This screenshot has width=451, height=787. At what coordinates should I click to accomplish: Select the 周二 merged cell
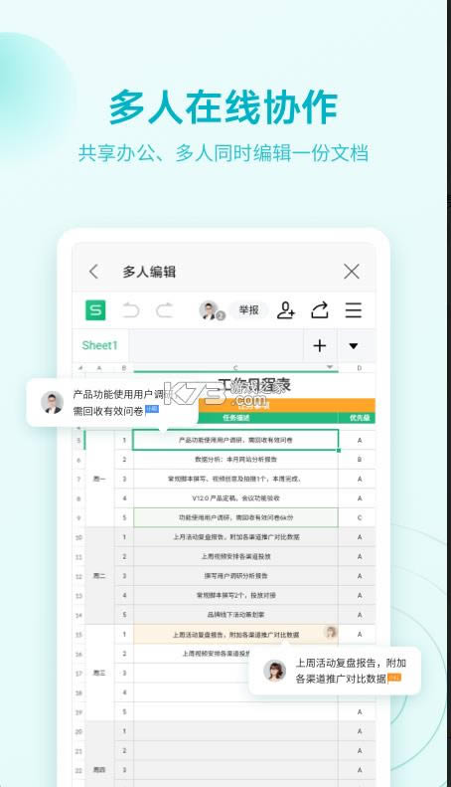pyautogui.click(x=99, y=576)
